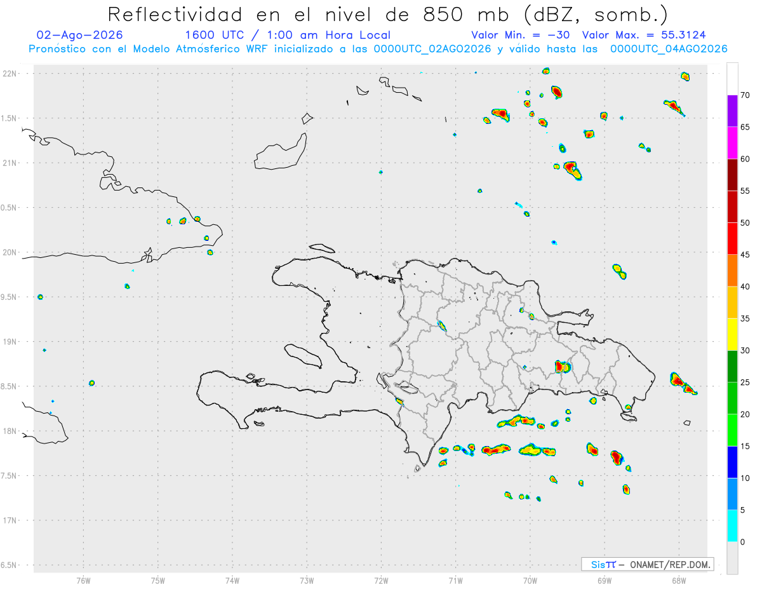Viewport: 762px width, 589px height.
Task: Click the SisTT - ONAMET/REP.DOM. credit box
Action: (647, 564)
